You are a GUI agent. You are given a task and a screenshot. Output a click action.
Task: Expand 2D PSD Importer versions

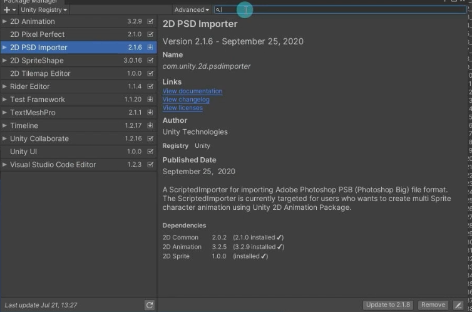point(4,47)
